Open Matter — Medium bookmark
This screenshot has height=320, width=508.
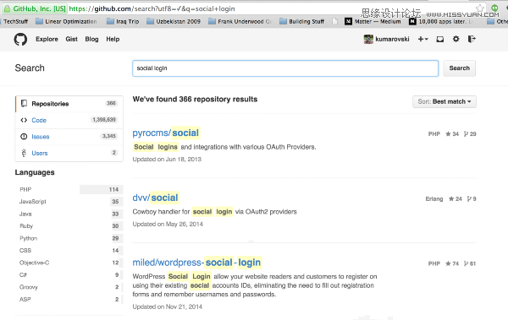(x=373, y=21)
